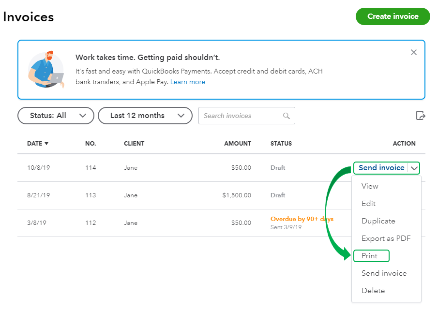Choose Delete from the action menu
The height and width of the screenshot is (311, 438).
click(373, 291)
